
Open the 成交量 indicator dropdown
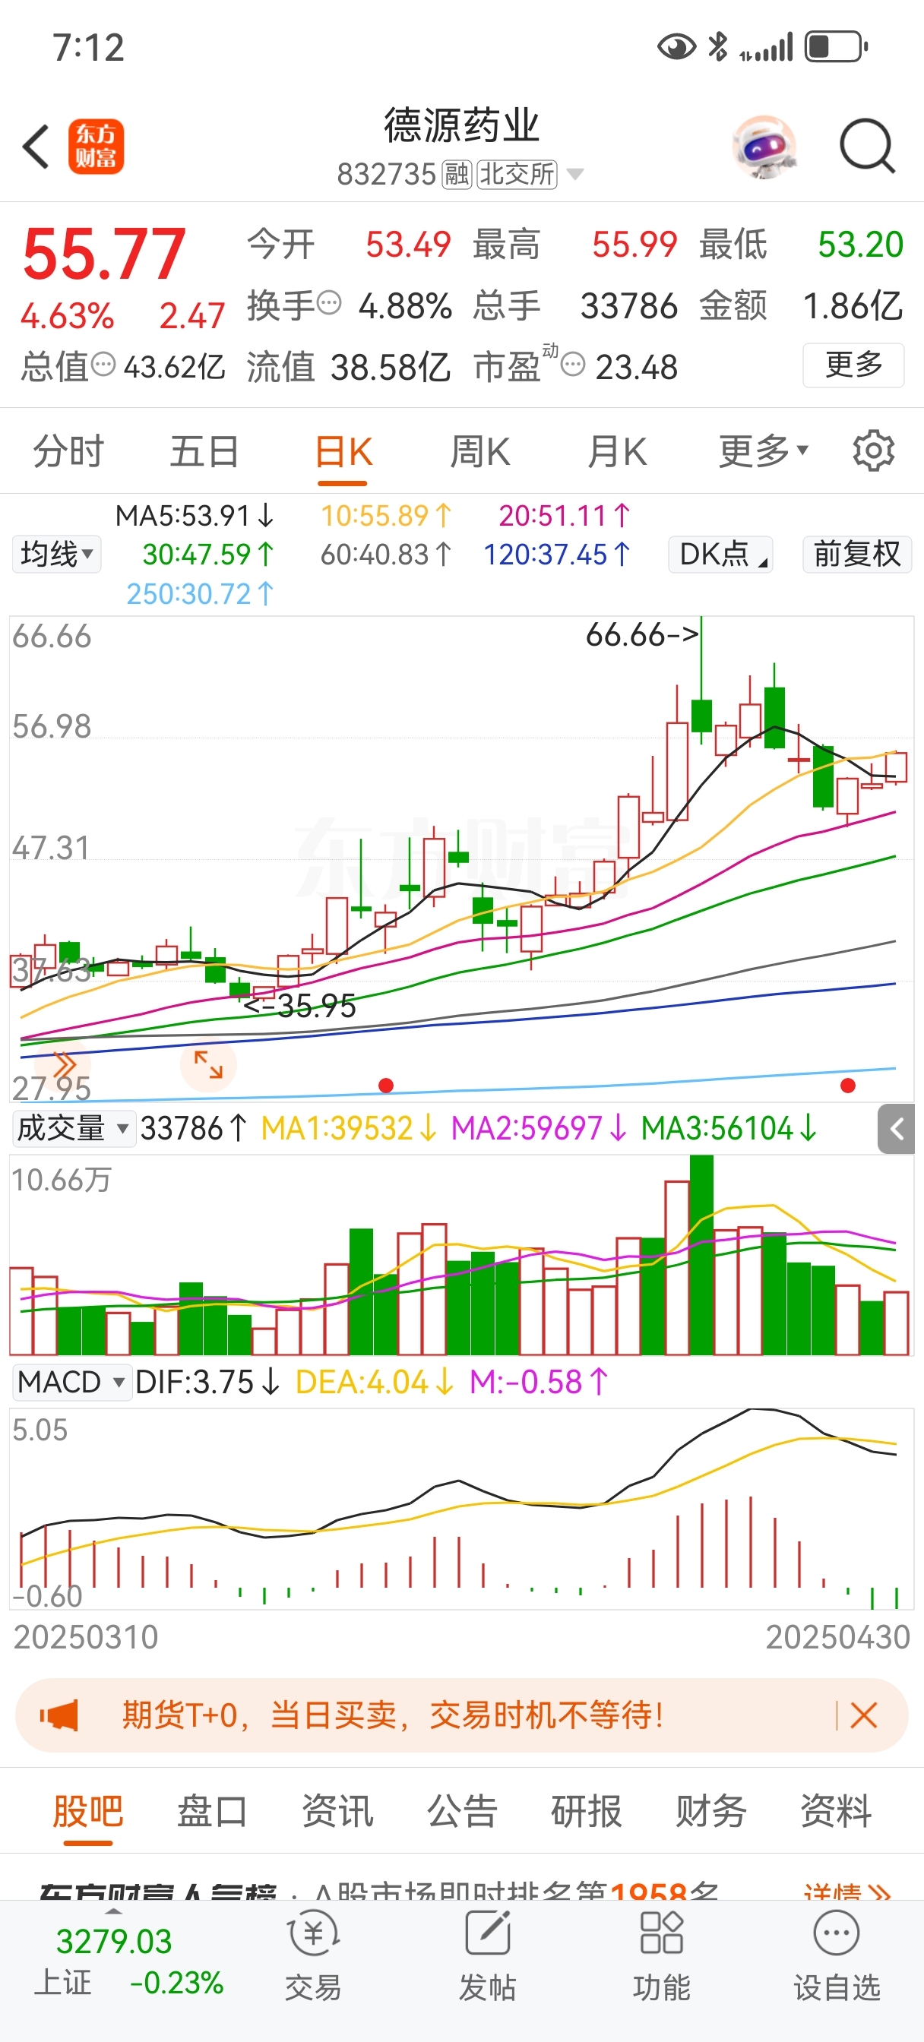click(73, 1129)
